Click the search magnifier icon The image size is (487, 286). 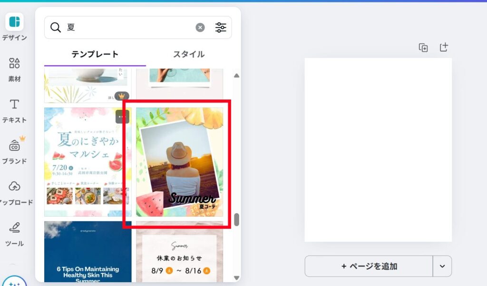click(56, 27)
